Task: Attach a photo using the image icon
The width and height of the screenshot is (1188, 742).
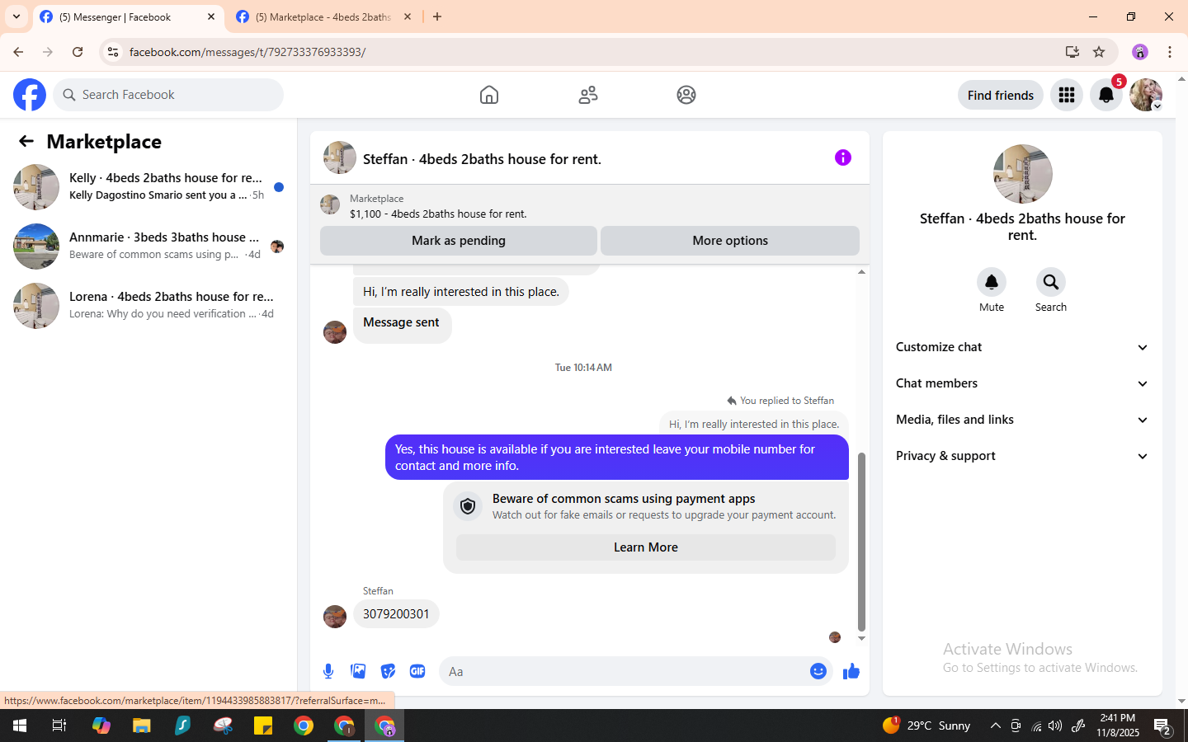Action: 358,671
